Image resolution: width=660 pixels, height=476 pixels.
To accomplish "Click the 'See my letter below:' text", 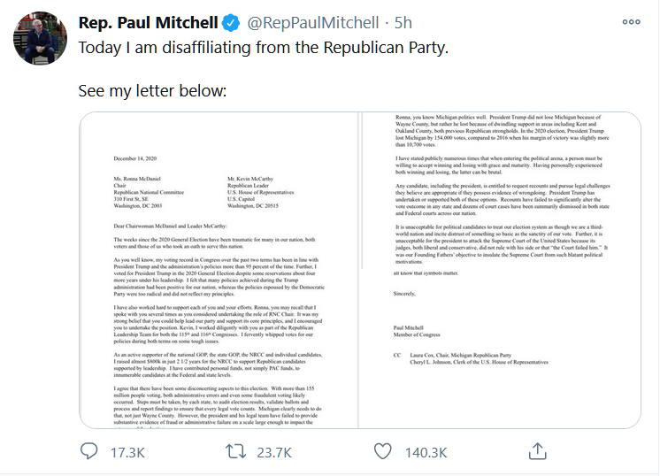I will pos(152,92).
